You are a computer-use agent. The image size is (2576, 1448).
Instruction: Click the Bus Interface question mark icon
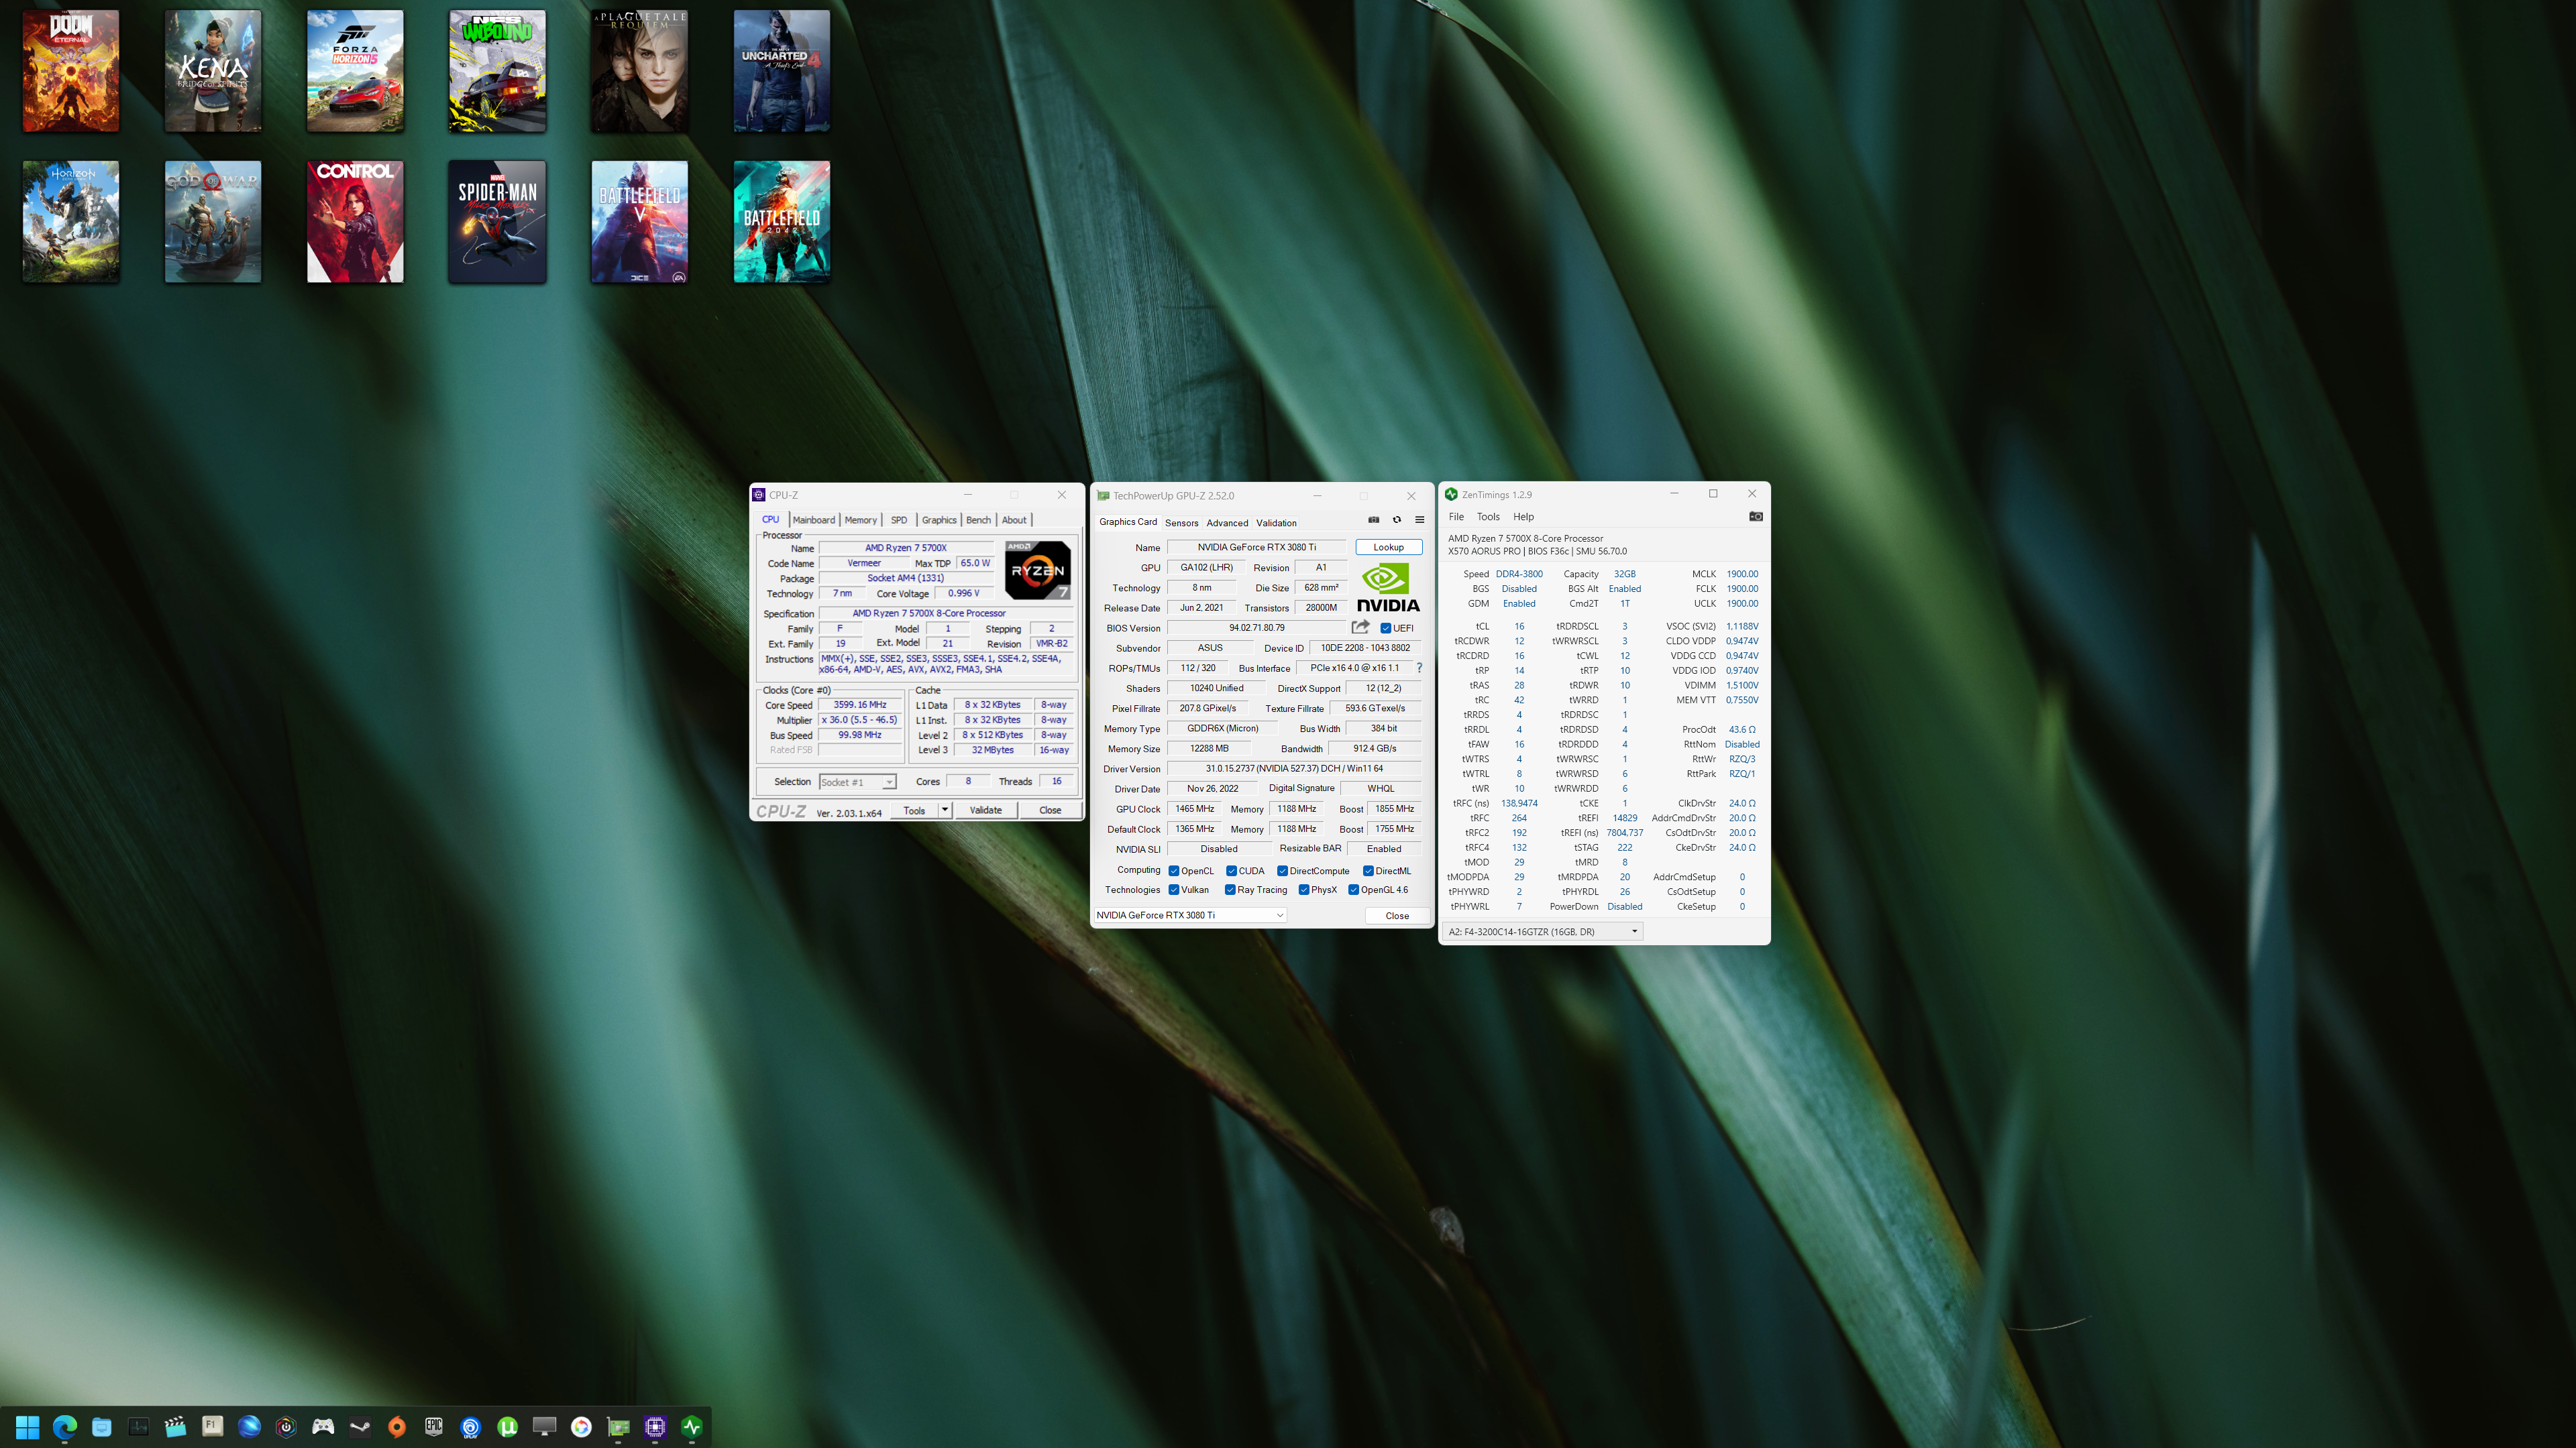point(1418,668)
